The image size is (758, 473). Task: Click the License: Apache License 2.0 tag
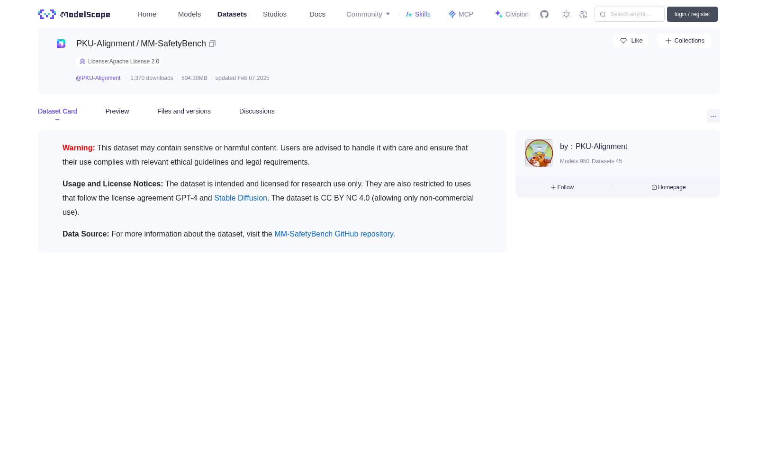(119, 61)
